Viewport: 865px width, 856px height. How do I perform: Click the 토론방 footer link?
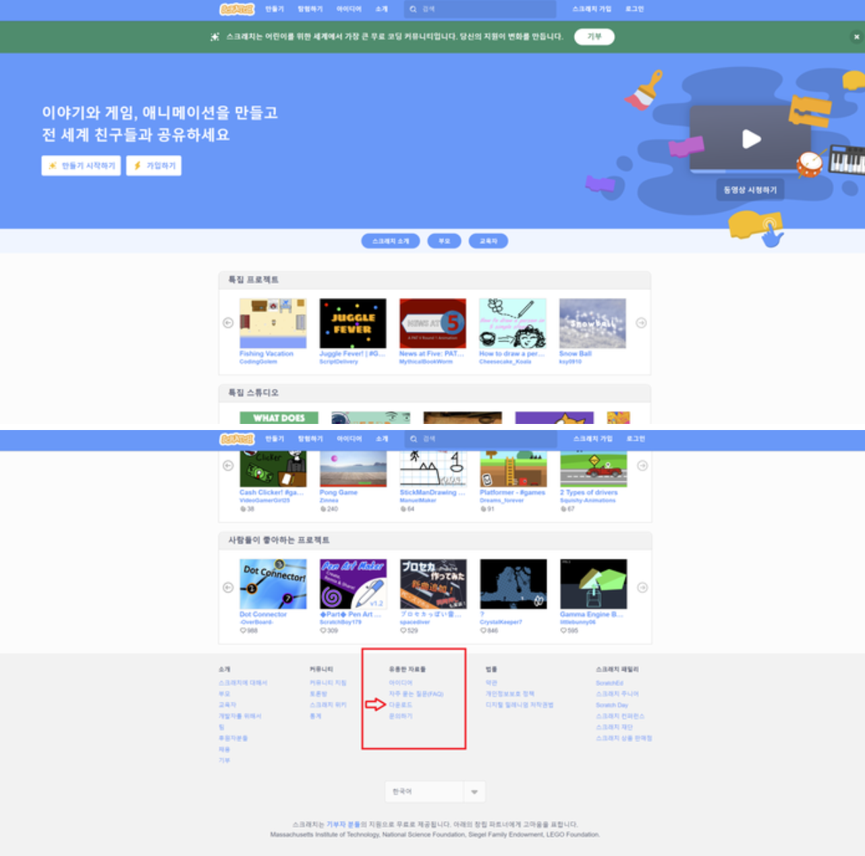pyautogui.click(x=318, y=694)
